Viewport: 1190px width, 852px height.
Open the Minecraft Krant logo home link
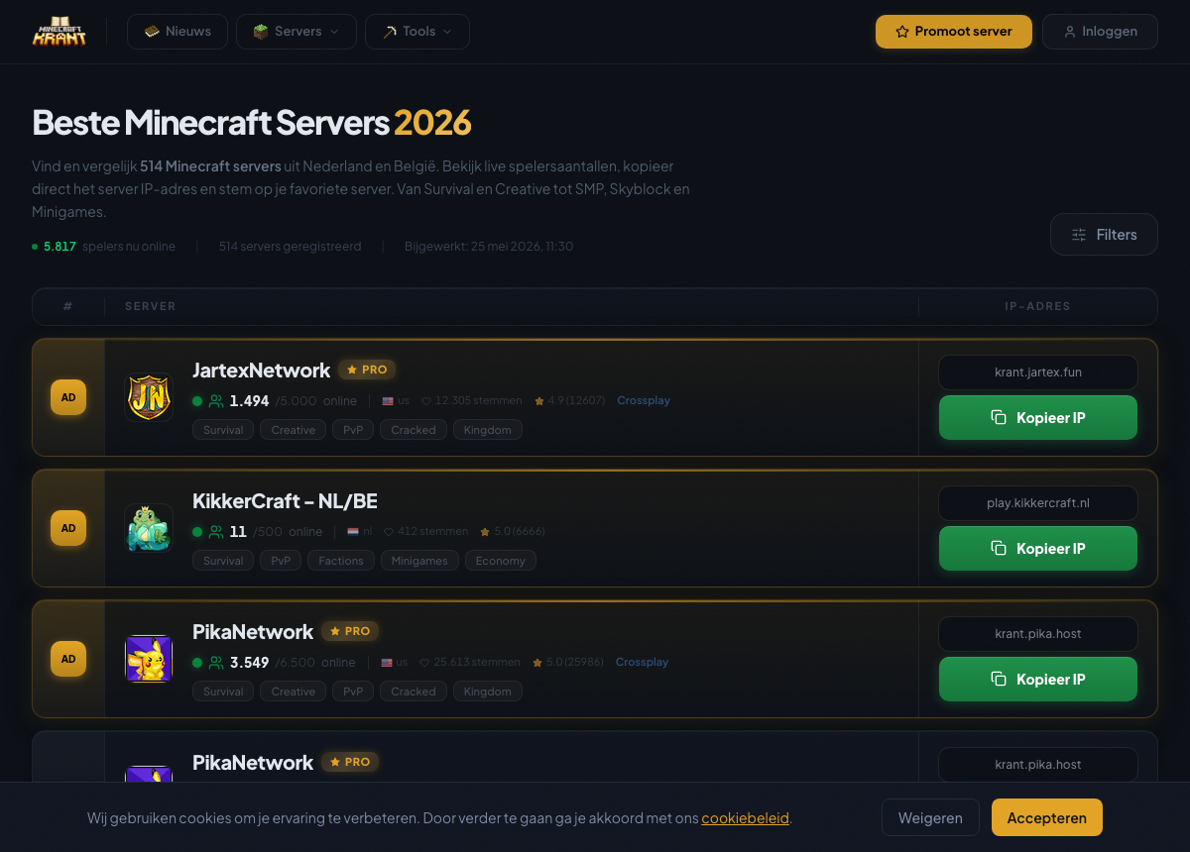pos(59,32)
